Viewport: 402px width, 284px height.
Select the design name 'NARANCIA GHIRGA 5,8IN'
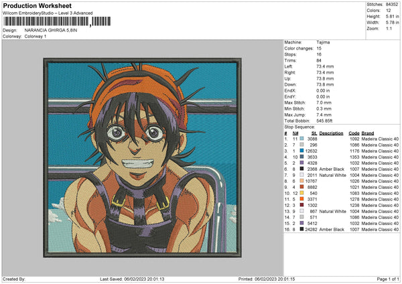(51, 30)
